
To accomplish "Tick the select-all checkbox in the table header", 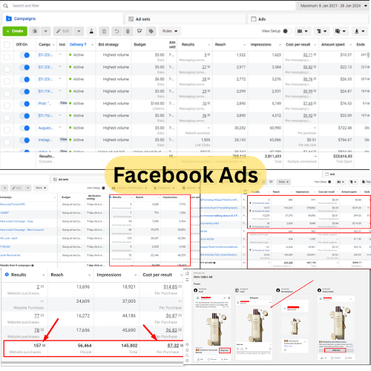I will (7, 45).
